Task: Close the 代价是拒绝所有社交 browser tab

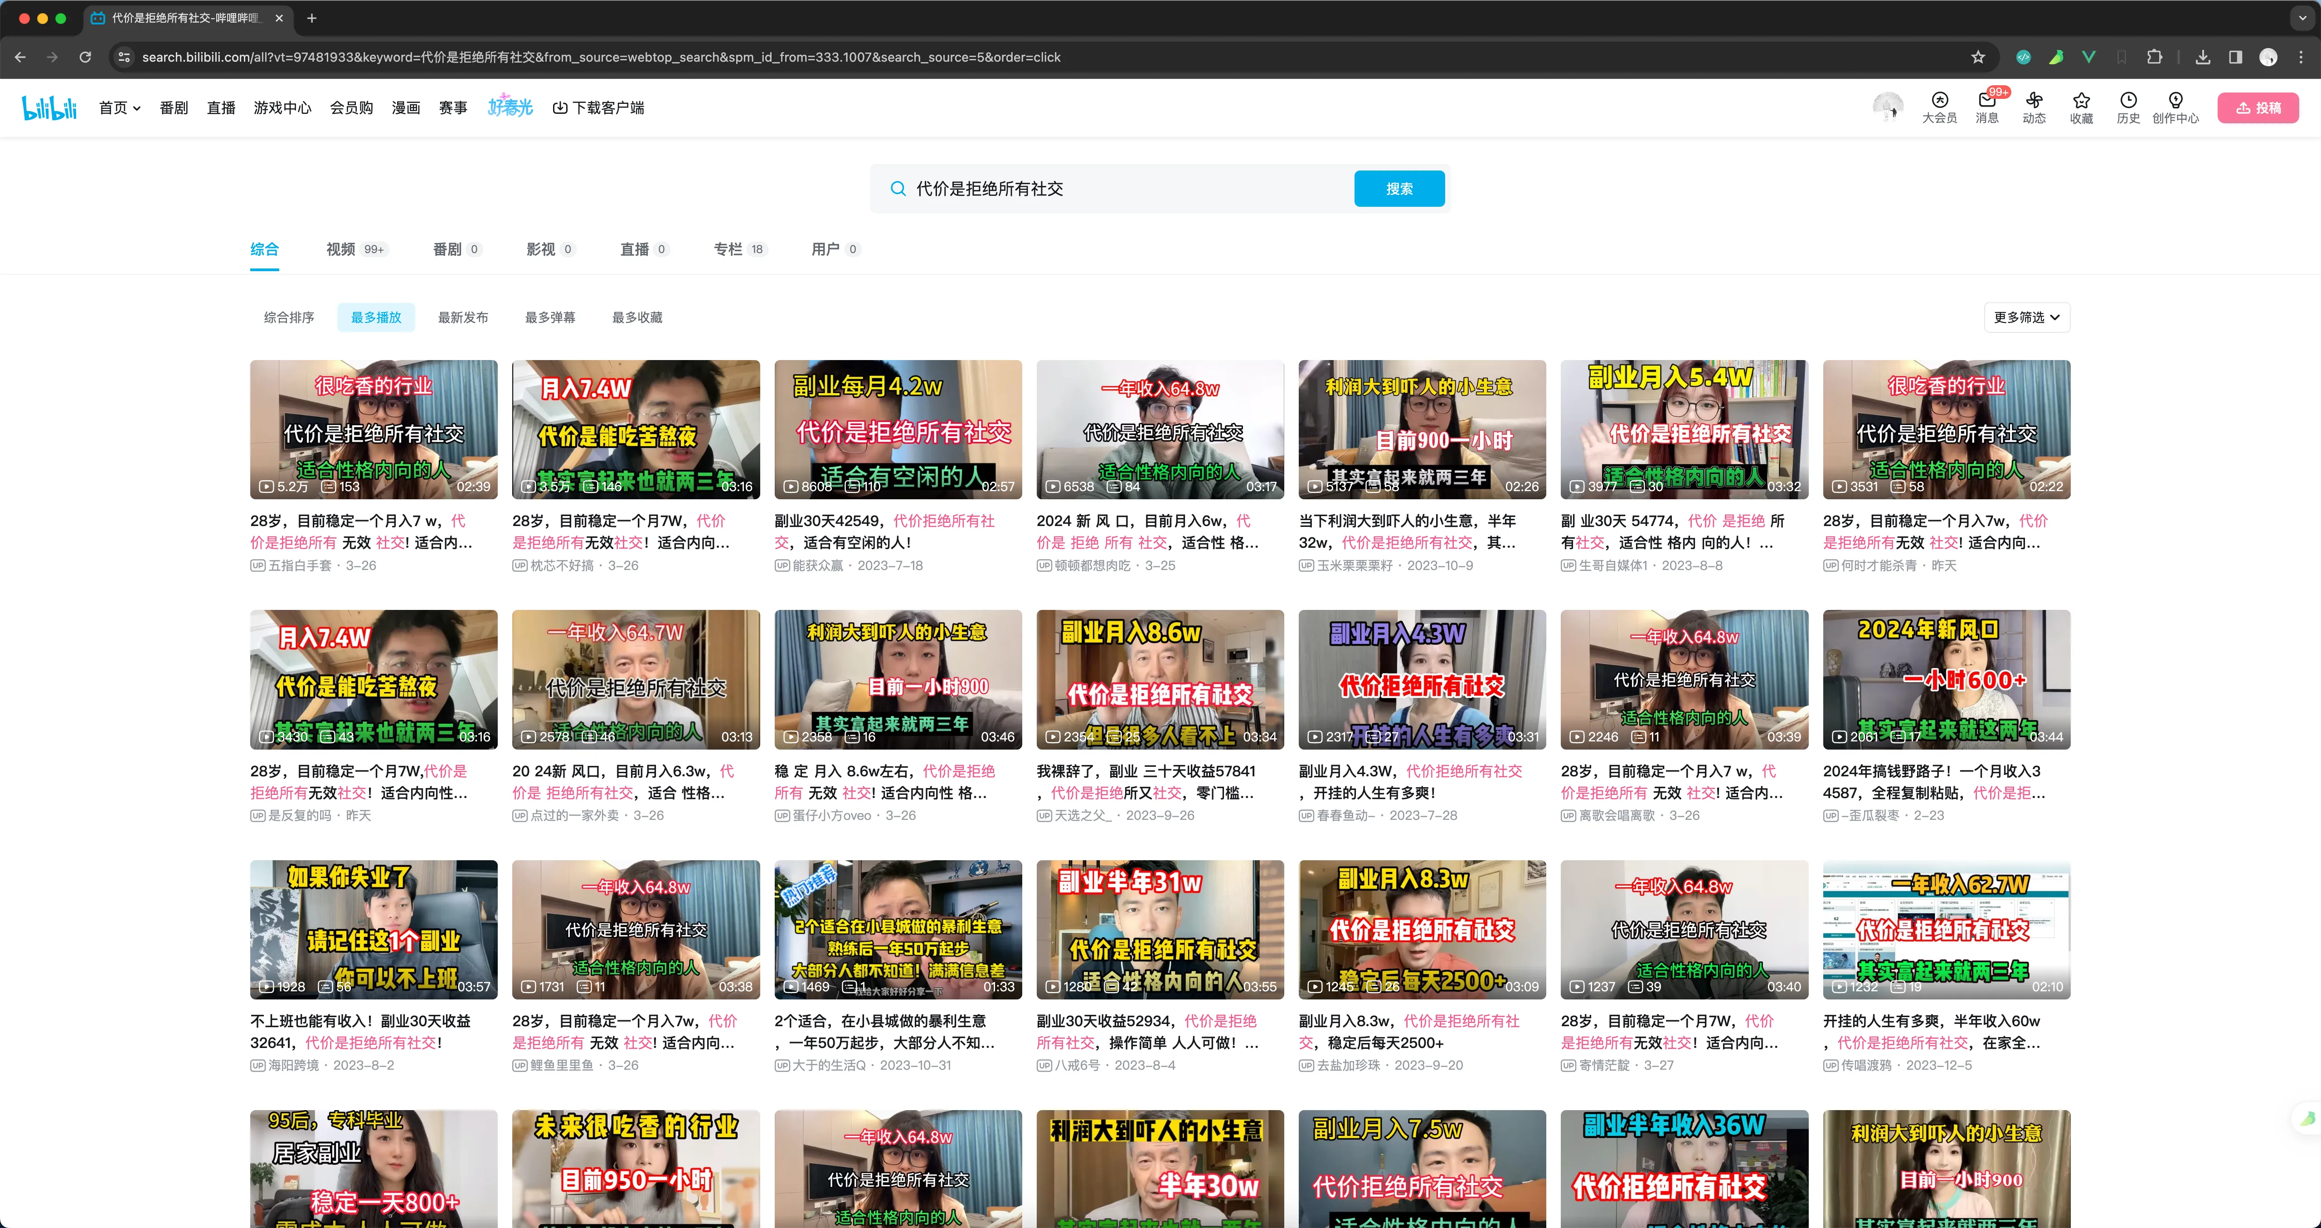Action: tap(279, 18)
